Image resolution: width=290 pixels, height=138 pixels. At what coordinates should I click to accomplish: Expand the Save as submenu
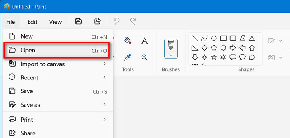pos(105,105)
